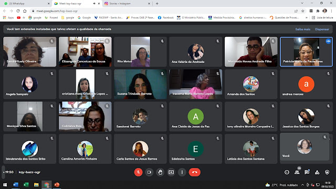336x189 pixels.
Task: Select Sandra Suely Oliveira video tile
Action: click(29, 51)
